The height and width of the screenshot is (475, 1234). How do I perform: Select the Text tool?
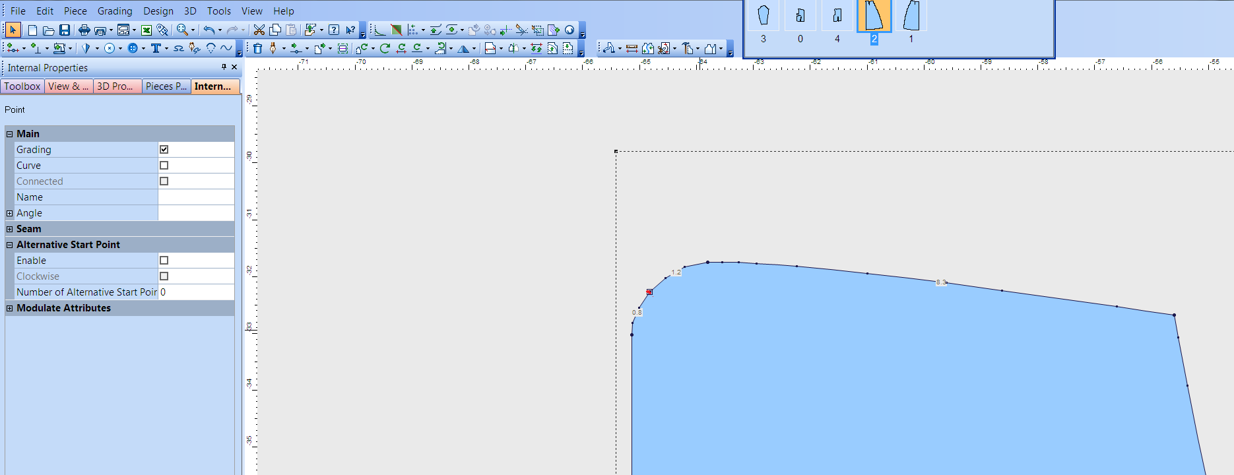pyautogui.click(x=156, y=48)
